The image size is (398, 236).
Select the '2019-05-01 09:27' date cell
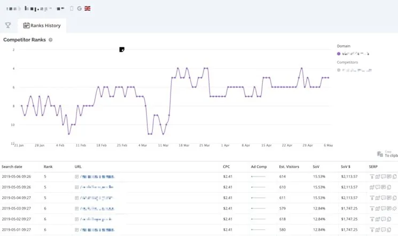pos(16,230)
